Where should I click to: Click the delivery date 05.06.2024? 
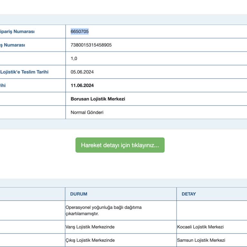point(82,72)
